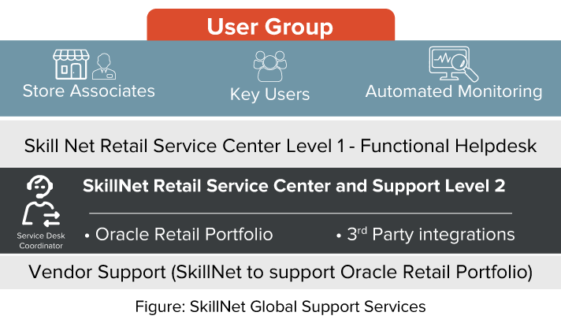Select the Automated Monitoring label
561x327 pixels.
click(454, 91)
